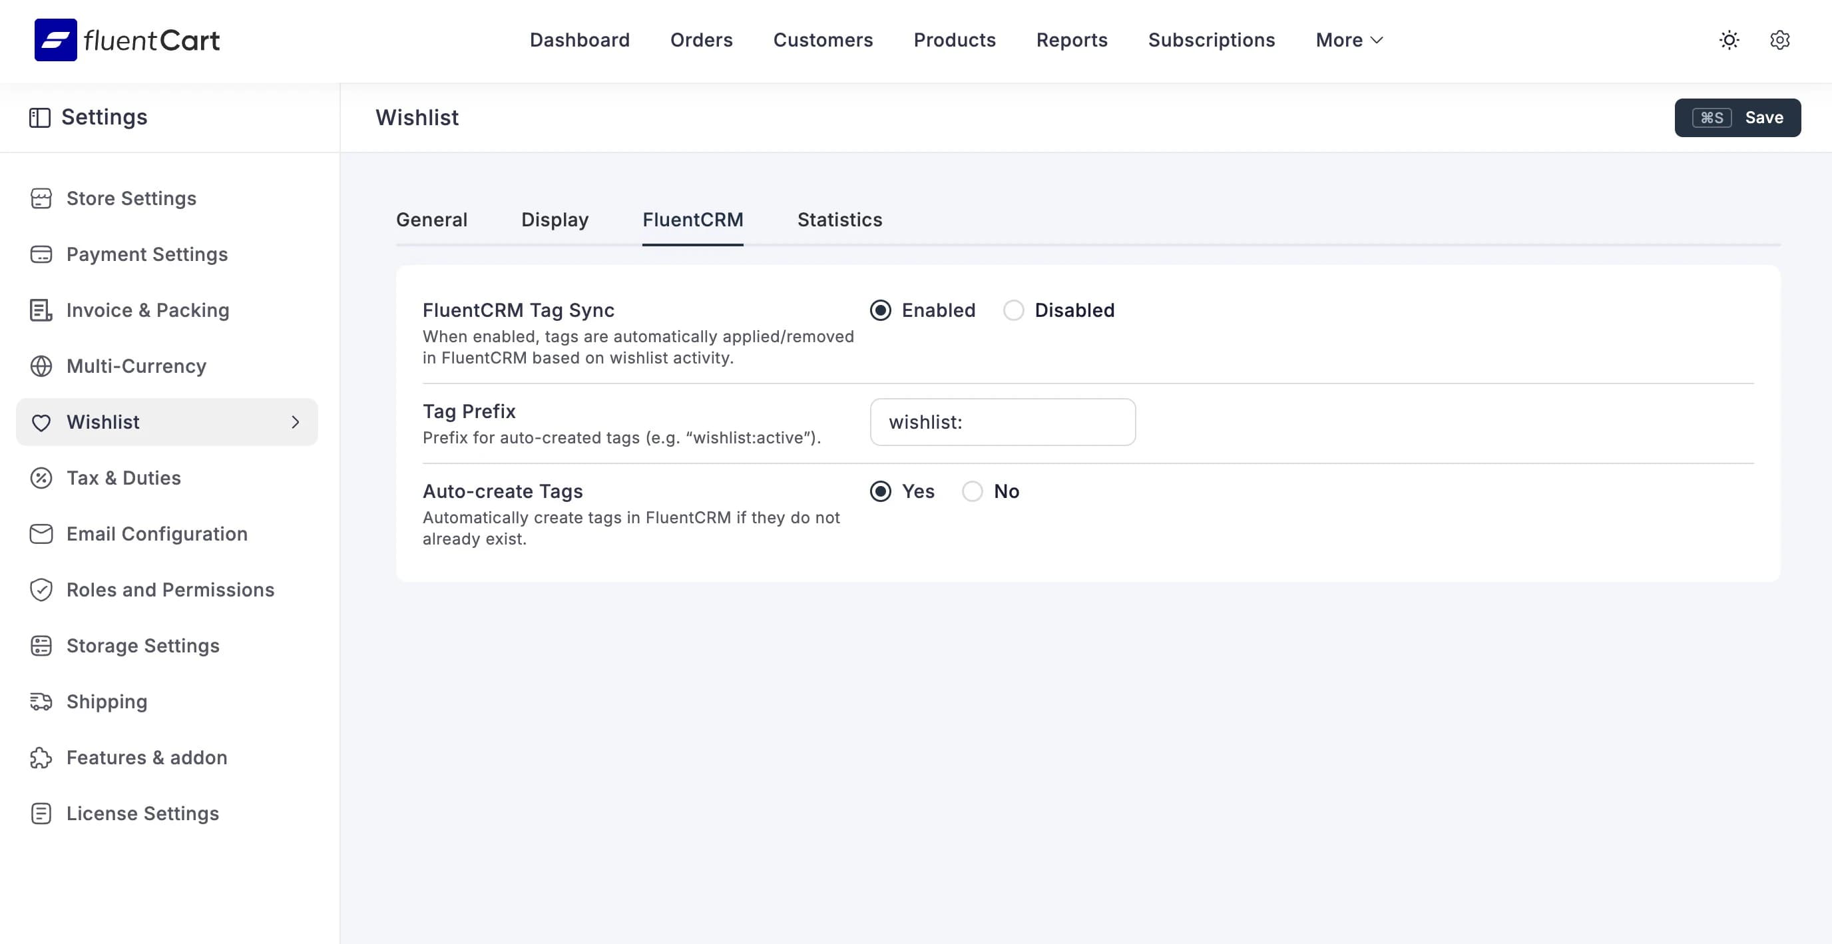Click the Shipping truck icon
This screenshot has height=944, width=1832.
(x=41, y=702)
